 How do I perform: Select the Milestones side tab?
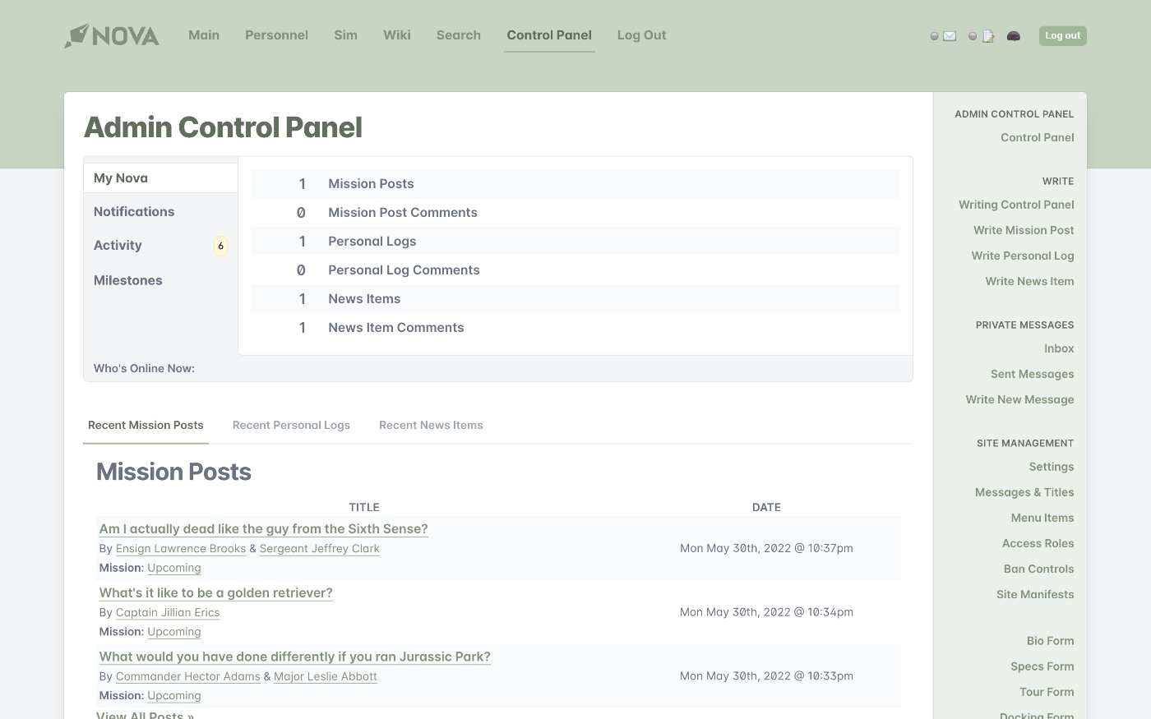[128, 280]
